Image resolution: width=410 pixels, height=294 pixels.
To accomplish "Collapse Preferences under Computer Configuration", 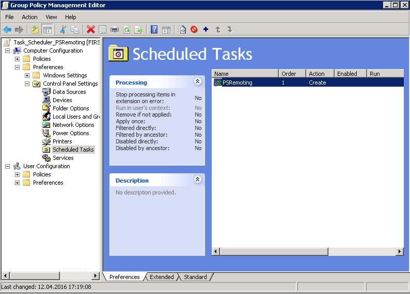I will pyautogui.click(x=17, y=67).
